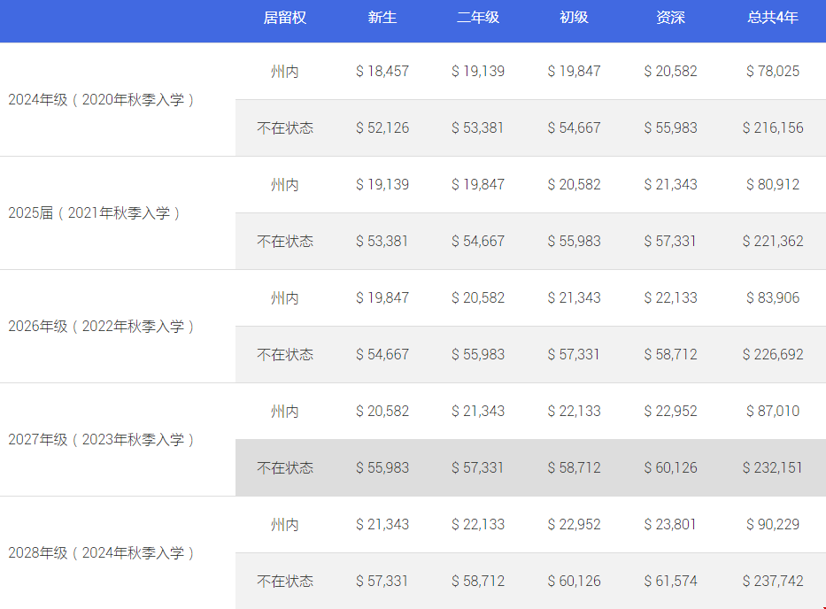Click the $ 18,457 freshman tuition cell
Viewport: 826px width, 609px height.
[x=382, y=71]
